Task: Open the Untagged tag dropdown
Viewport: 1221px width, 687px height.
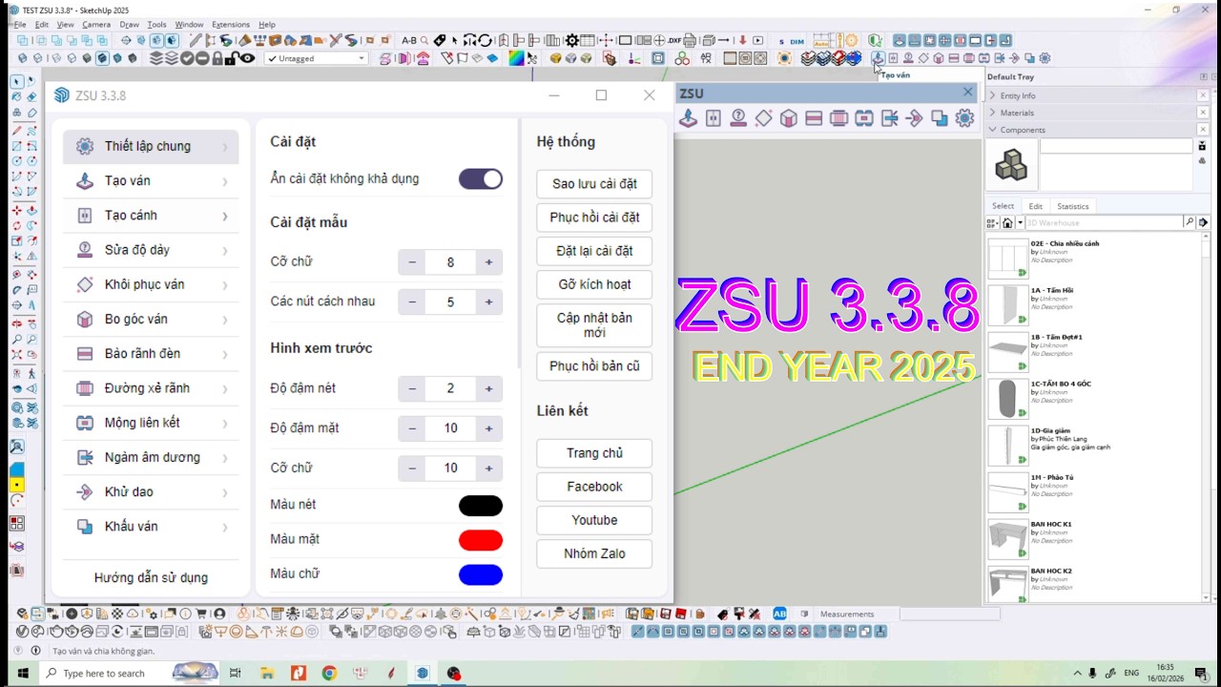Action: click(316, 58)
